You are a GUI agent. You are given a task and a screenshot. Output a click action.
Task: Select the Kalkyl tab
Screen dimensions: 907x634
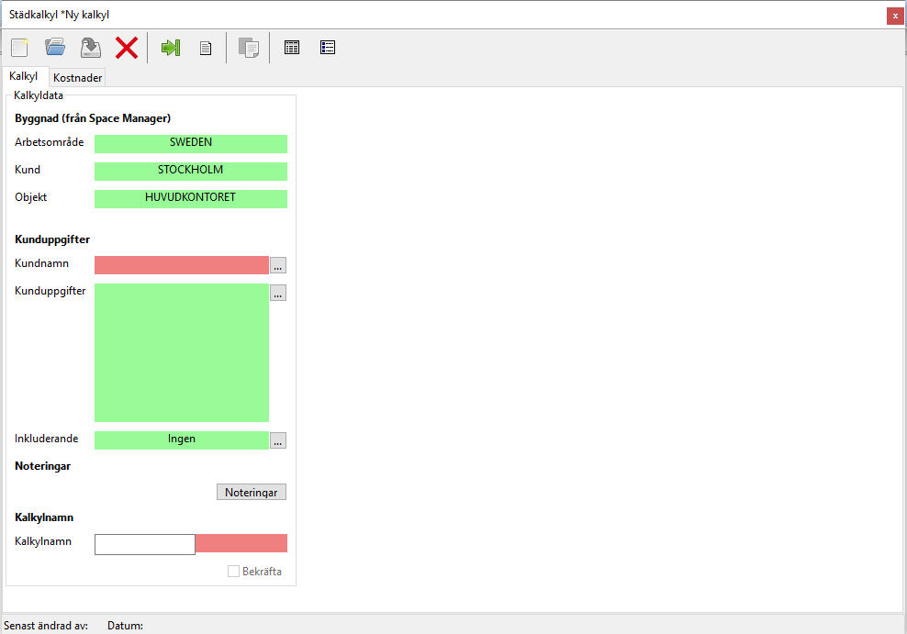point(24,77)
